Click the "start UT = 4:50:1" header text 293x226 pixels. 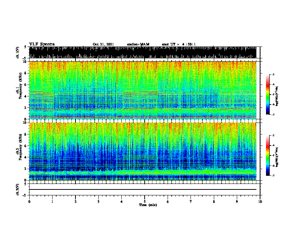[179, 44]
